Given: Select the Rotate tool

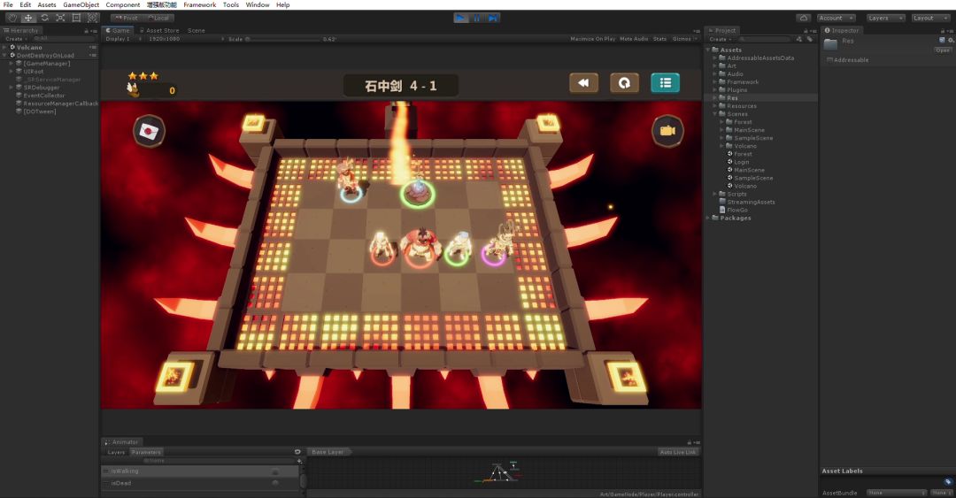Looking at the screenshot, I should (44, 18).
